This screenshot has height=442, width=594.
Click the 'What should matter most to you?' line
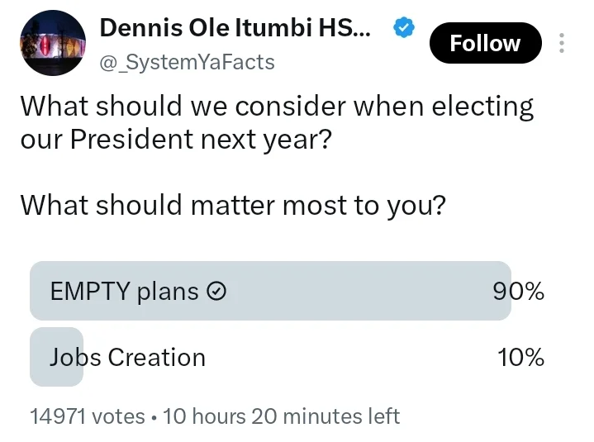(x=233, y=206)
